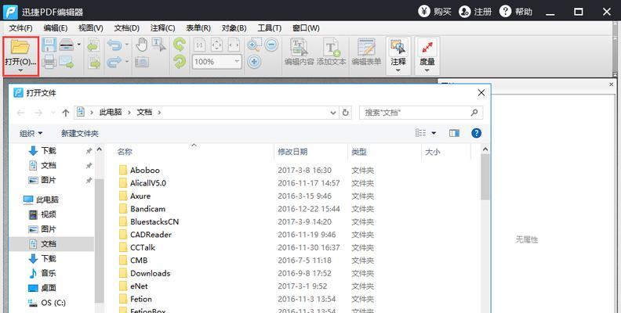Click the save floppy disk icon
Screen dimensions: 621x313
[49, 45]
